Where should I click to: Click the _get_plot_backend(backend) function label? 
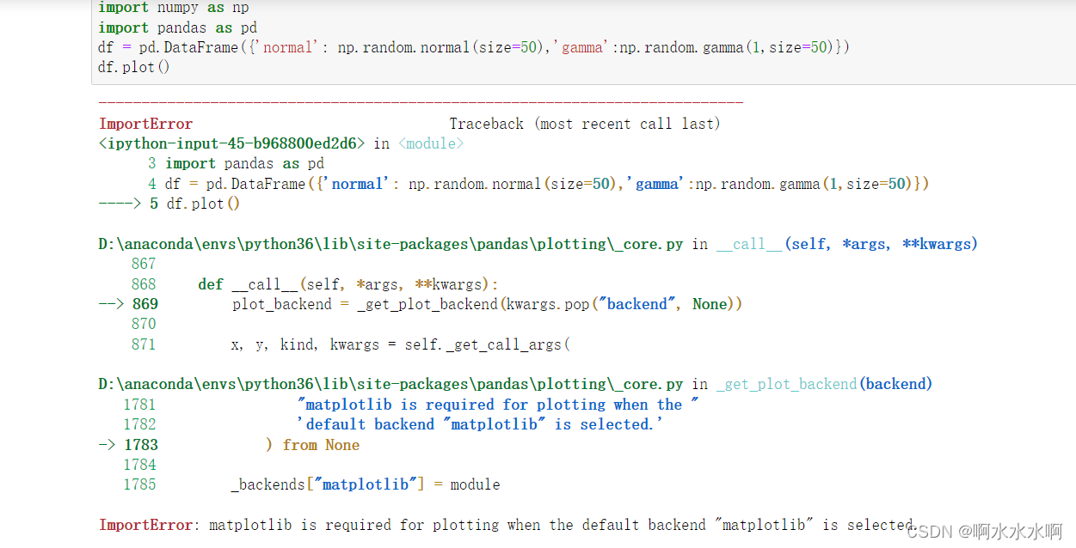pyautogui.click(x=824, y=384)
